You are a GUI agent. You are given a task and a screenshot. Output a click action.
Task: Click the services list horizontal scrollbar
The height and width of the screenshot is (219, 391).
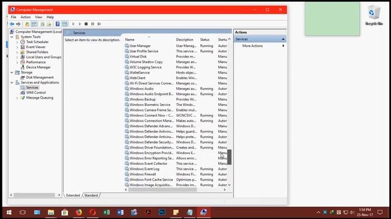[x=163, y=190]
